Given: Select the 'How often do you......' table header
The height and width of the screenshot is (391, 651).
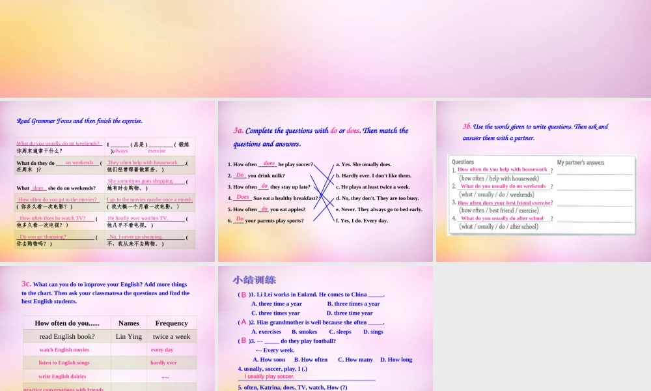Looking at the screenshot, I should point(66,323).
